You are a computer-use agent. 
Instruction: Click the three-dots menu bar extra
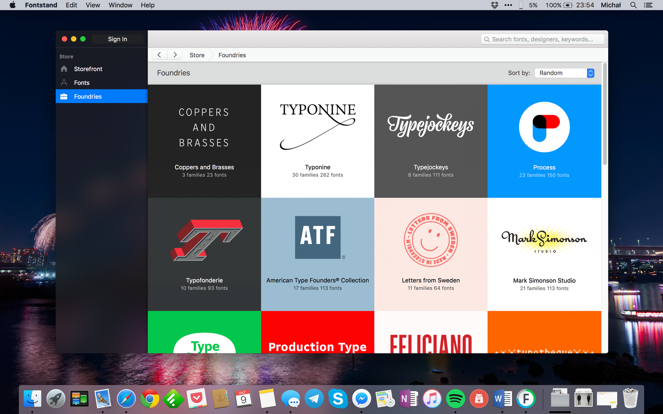tap(508, 5)
